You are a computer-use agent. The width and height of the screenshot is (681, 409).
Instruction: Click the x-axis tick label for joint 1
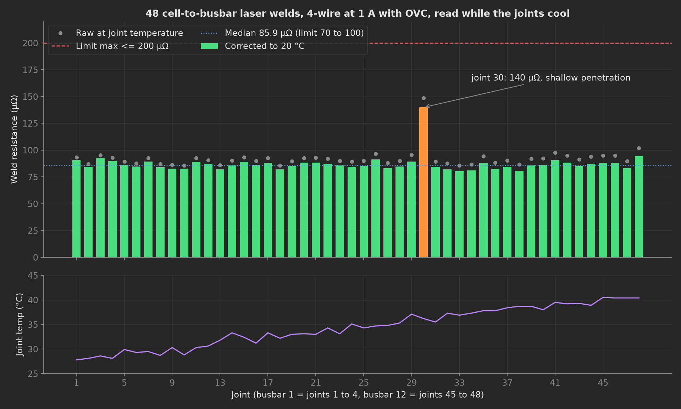coord(77,383)
